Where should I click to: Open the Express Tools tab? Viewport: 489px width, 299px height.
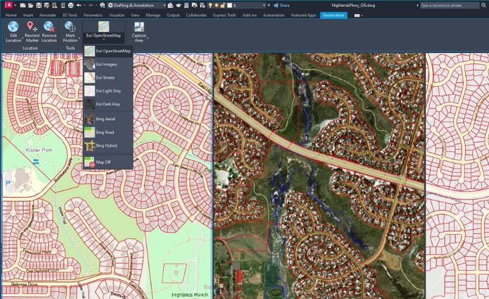[224, 15]
